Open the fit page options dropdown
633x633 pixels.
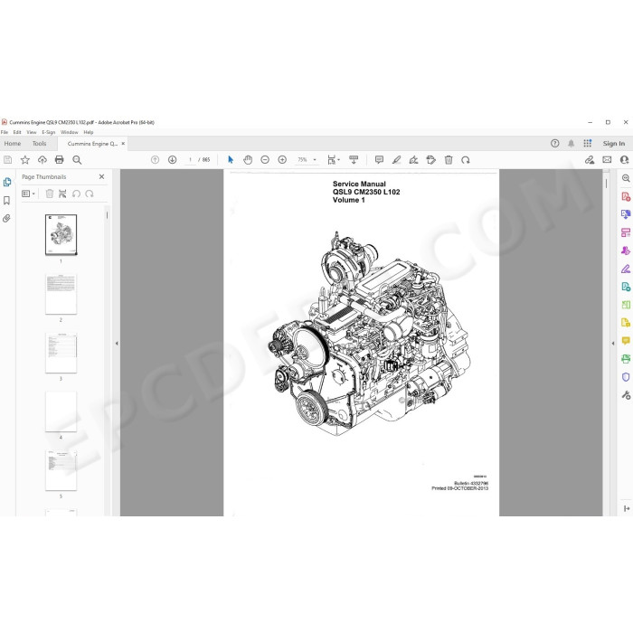334,160
